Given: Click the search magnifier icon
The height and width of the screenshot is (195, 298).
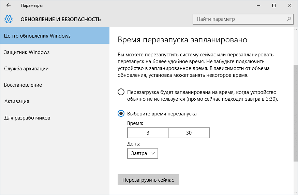Looking at the screenshot, I should (x=288, y=19).
